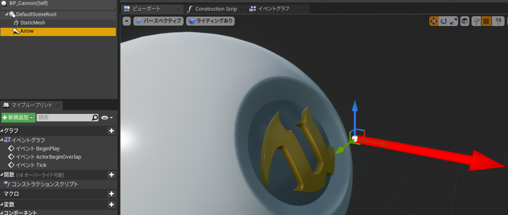Close the イベントグラフ tab
Screen dimensions: 508x215
(304, 9)
